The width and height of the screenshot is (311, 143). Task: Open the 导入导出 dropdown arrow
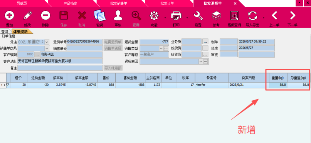click(x=263, y=18)
